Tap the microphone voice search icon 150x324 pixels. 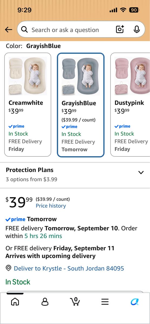(x=137, y=29)
